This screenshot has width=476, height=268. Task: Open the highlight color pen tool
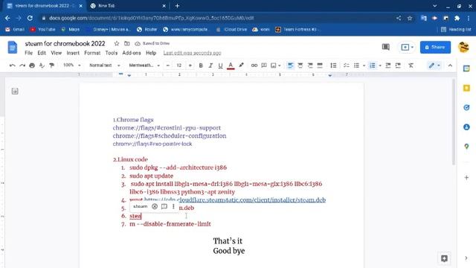pyautogui.click(x=241, y=66)
